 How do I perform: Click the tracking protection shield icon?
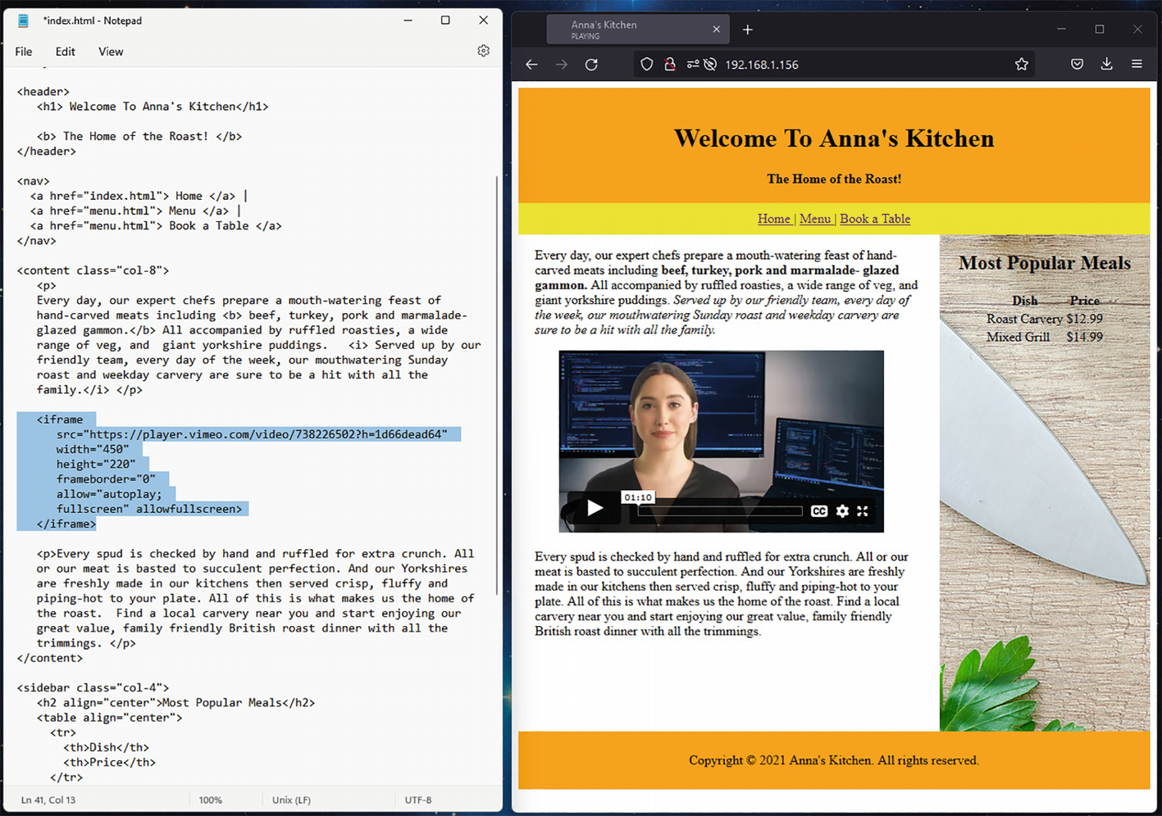(x=646, y=64)
